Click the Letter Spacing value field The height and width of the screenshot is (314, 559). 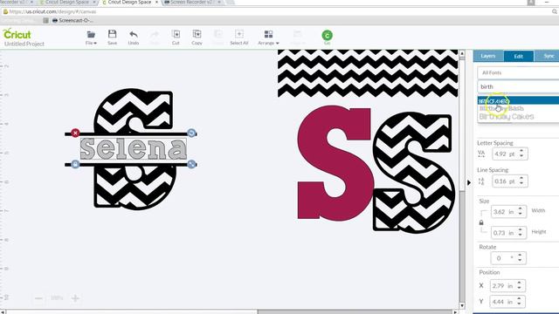coord(505,154)
